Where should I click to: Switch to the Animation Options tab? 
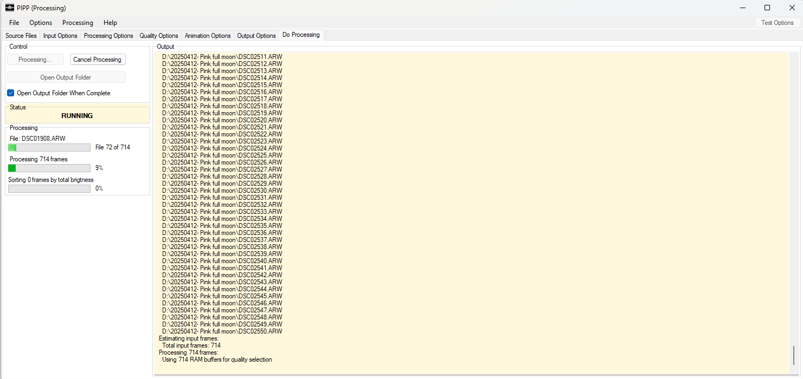pos(208,36)
